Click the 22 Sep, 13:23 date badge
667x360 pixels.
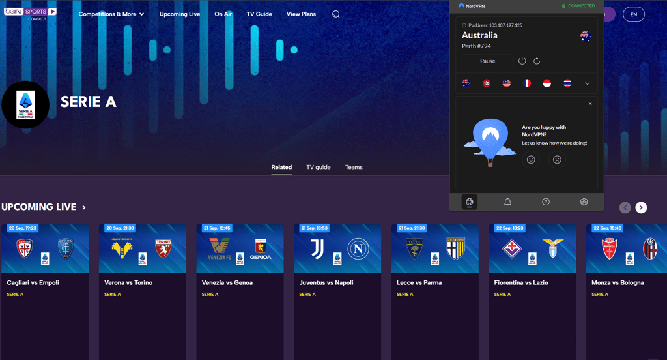(509, 228)
